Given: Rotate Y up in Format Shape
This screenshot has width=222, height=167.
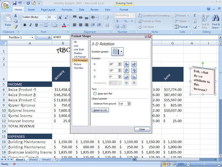Looking at the screenshot, I should point(127,70).
